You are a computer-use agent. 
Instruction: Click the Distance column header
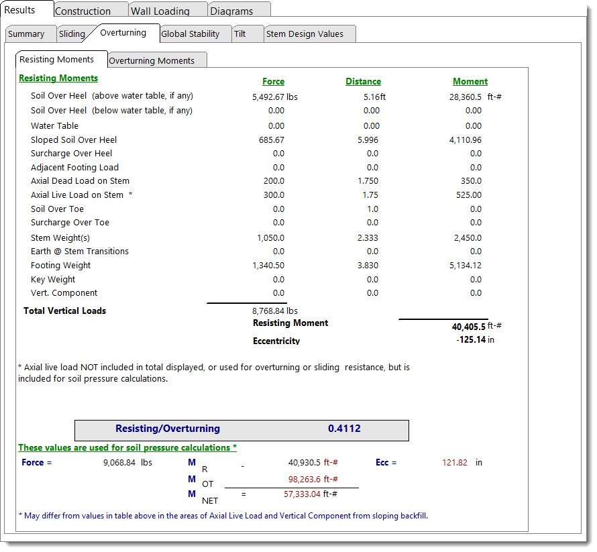coord(363,81)
